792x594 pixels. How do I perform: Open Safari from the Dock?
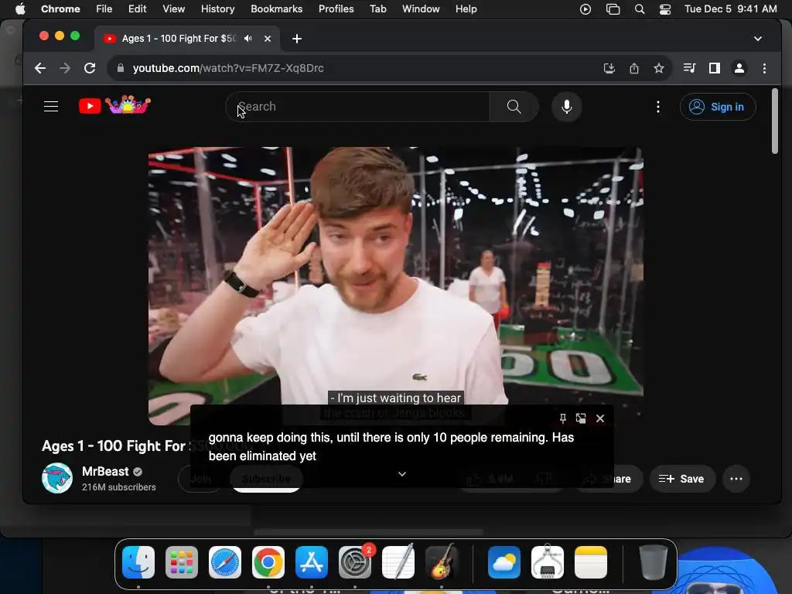(225, 562)
